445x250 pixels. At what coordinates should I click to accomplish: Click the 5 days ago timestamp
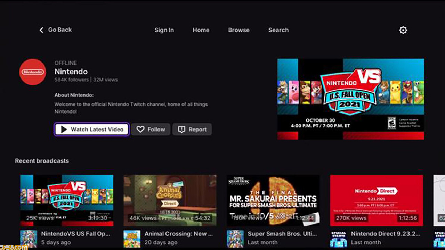click(x=56, y=242)
